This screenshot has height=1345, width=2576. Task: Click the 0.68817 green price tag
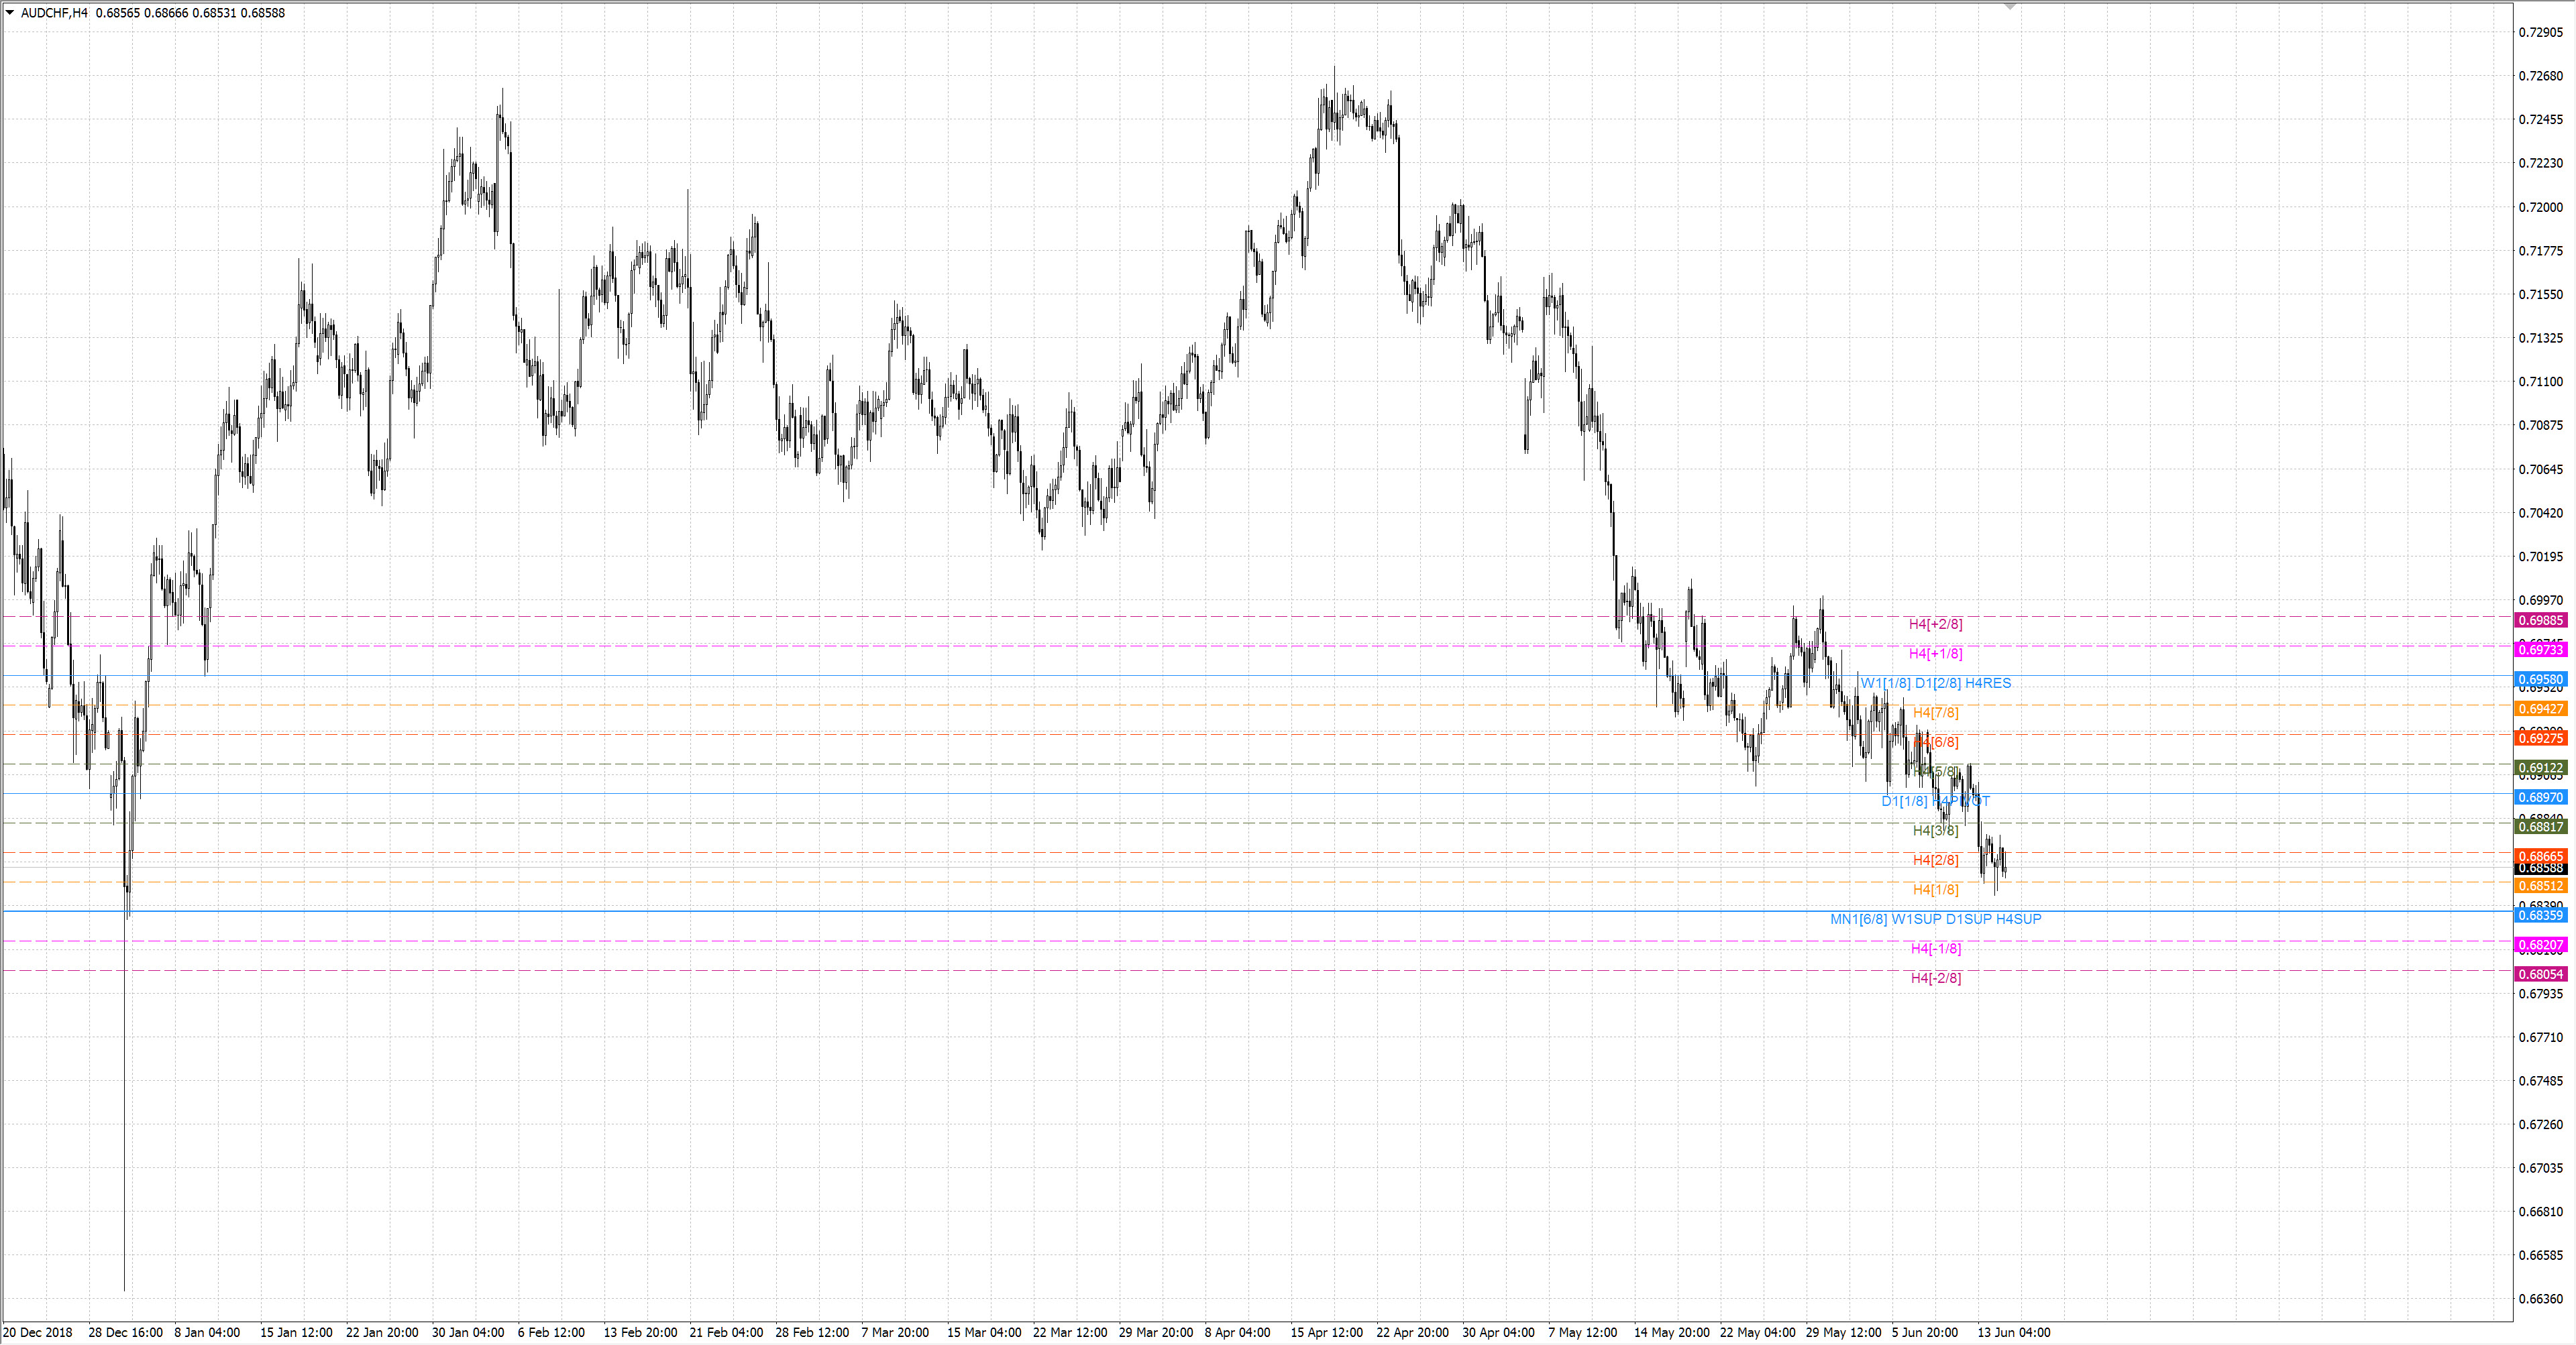2540,827
